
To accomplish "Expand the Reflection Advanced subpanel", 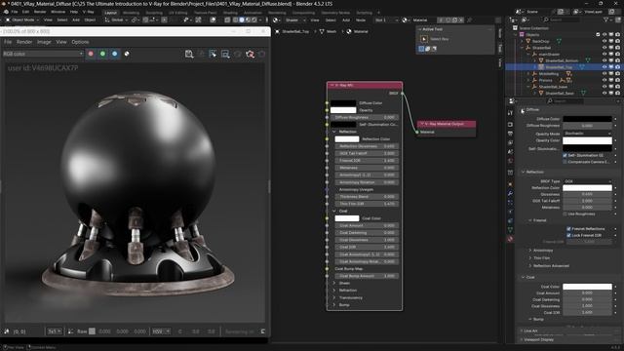I will click(x=530, y=266).
